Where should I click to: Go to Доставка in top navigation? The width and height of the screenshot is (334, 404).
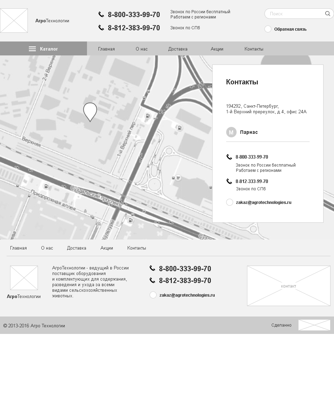click(178, 49)
